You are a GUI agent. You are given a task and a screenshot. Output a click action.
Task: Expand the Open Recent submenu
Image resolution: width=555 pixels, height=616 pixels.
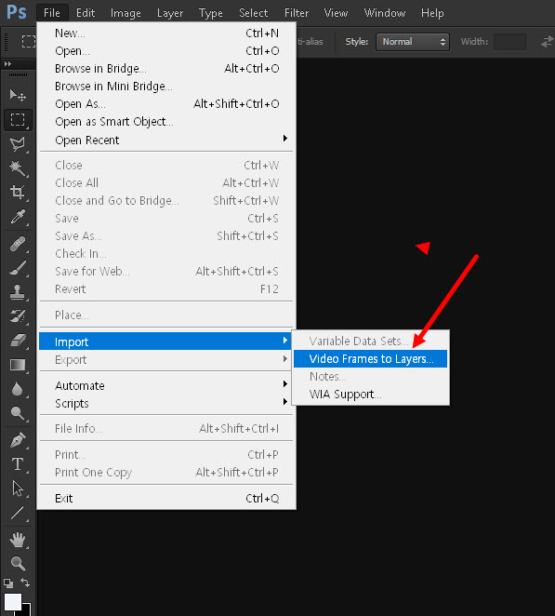tap(166, 140)
